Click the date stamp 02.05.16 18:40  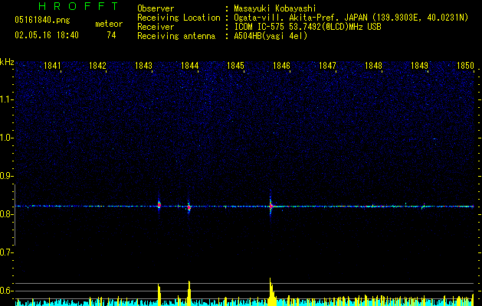47,35
